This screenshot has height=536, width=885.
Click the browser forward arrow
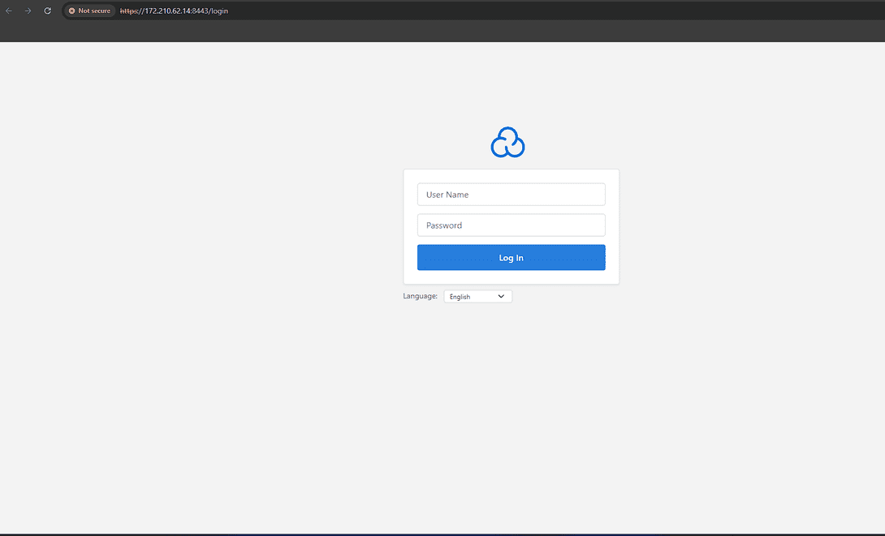pos(28,11)
